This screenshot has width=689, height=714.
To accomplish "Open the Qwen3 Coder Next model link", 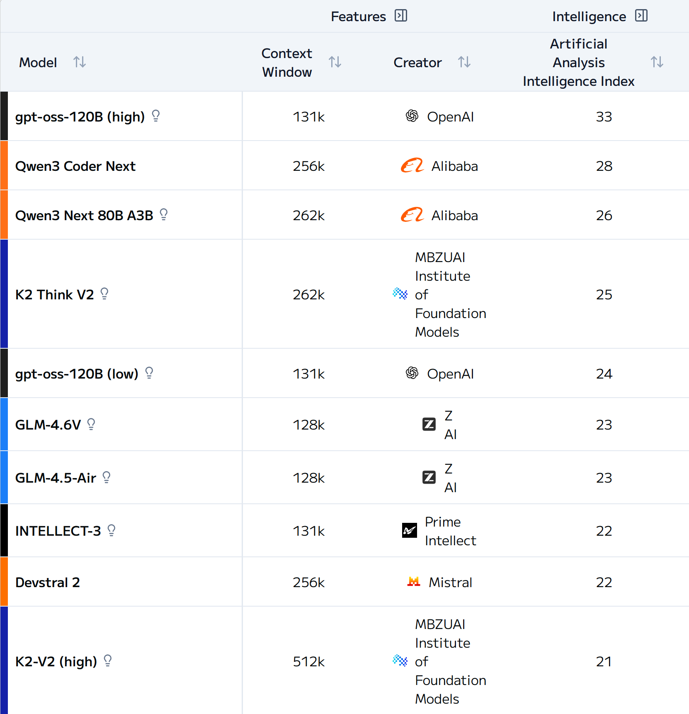I will coord(75,166).
